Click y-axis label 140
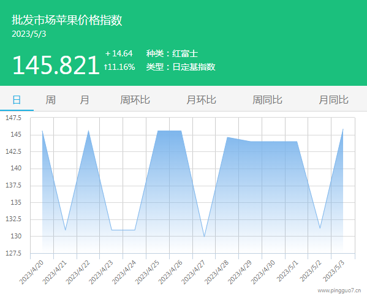This screenshot has height=296, width=367. [x=16, y=168]
